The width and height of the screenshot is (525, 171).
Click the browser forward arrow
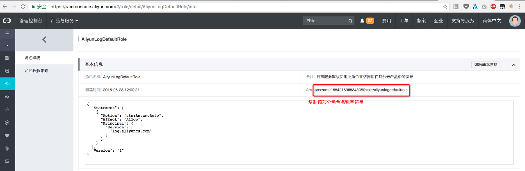click(14, 7)
